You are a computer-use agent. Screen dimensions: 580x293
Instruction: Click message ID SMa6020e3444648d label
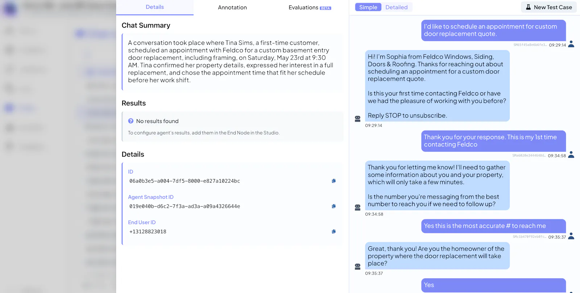(x=529, y=156)
